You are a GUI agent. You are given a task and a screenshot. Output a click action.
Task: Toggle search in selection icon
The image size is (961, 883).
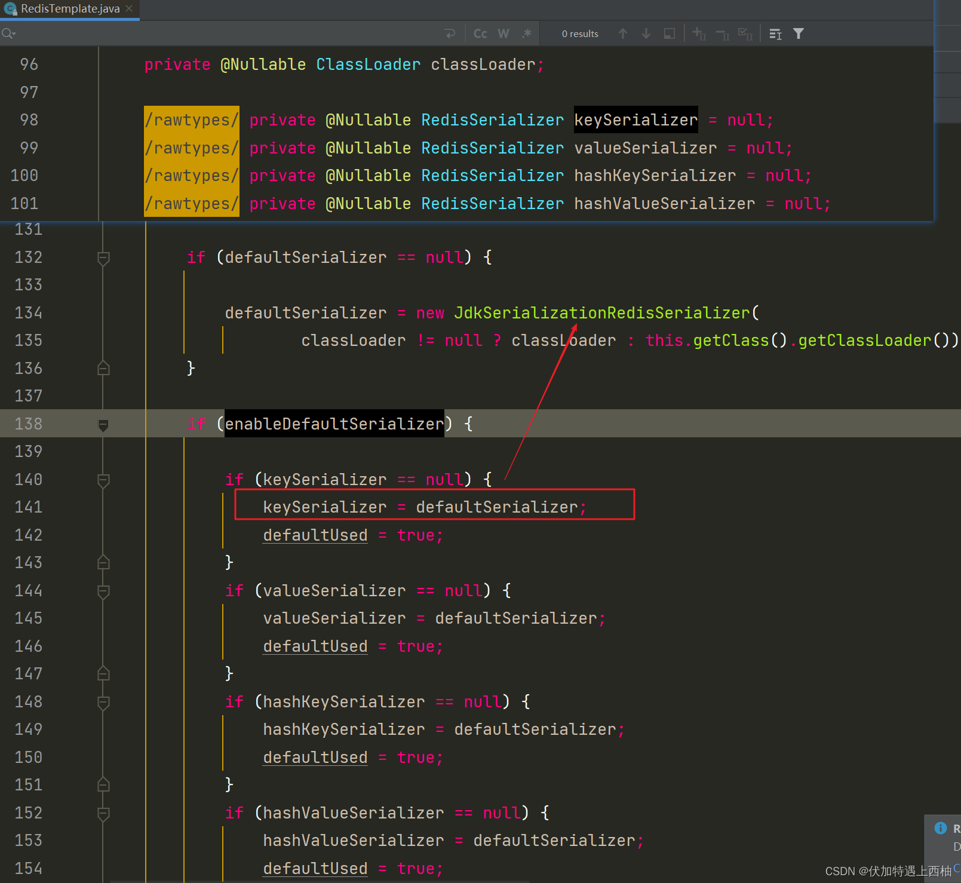coord(670,33)
